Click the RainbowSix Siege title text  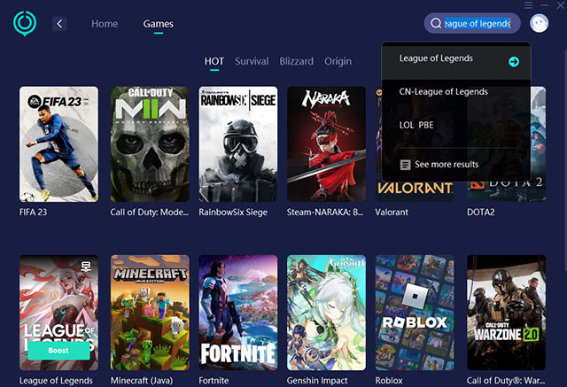point(233,213)
